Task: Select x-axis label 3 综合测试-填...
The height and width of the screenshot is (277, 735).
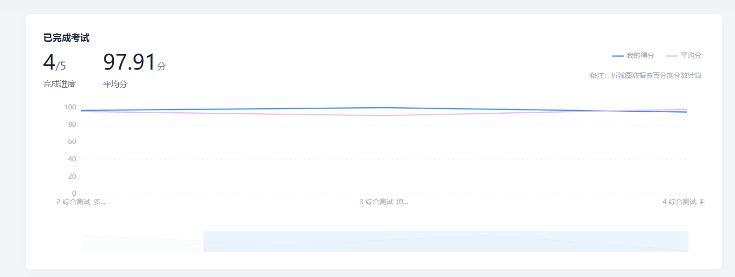Action: [384, 202]
